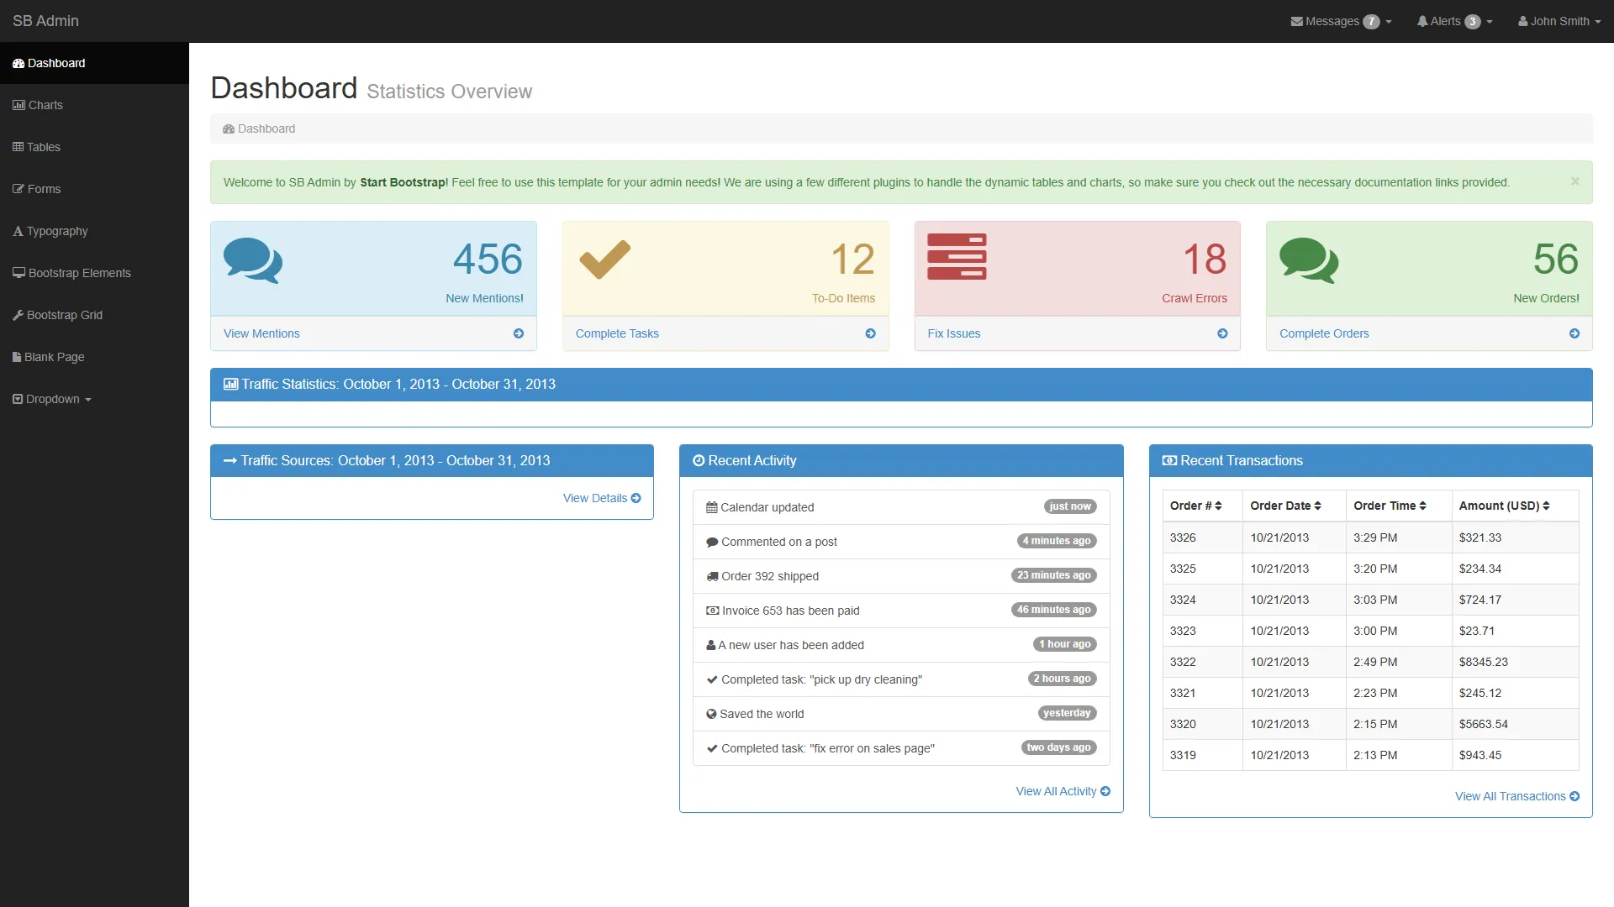Screen dimensions: 1614x907
Task: Click the comment icon next to Commented on a post
Action: click(712, 542)
